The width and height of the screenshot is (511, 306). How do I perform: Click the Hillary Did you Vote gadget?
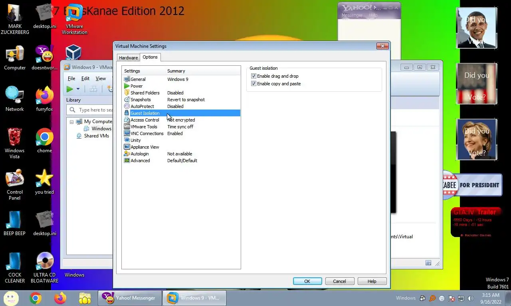[477, 139]
